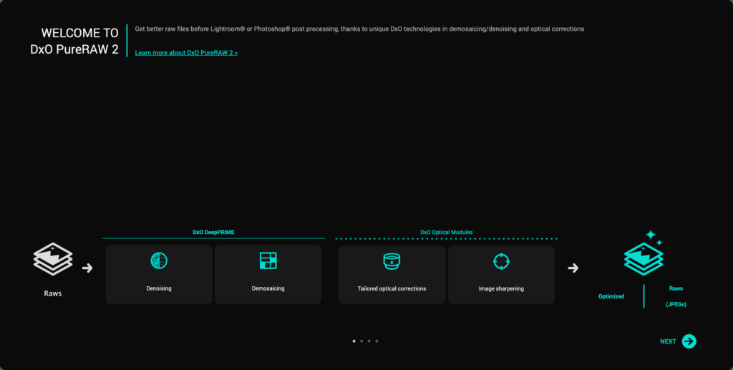The width and height of the screenshot is (733, 370).
Task: Click the Denoising card label
Action: coord(159,288)
